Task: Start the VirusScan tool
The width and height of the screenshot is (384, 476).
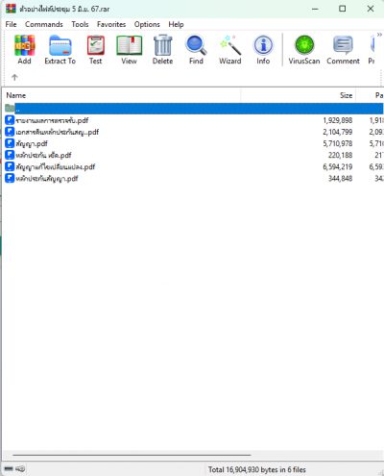Action: (304, 50)
